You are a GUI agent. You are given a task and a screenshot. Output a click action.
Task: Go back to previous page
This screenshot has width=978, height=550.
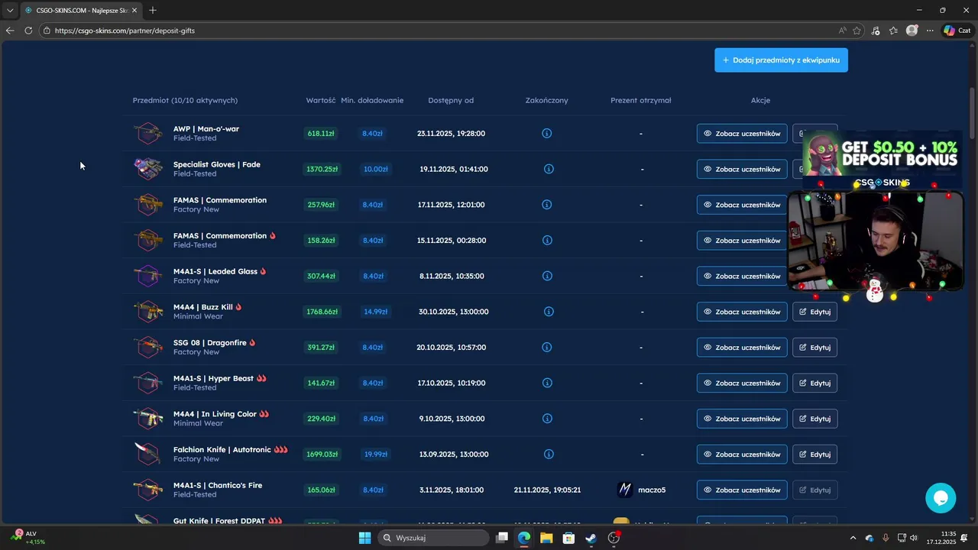(10, 31)
